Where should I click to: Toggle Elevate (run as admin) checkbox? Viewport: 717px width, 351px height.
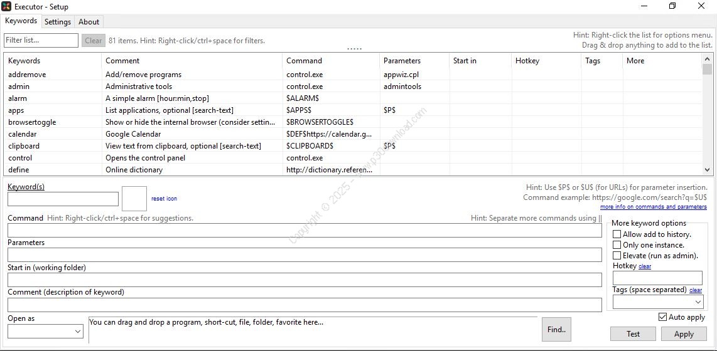(x=617, y=256)
